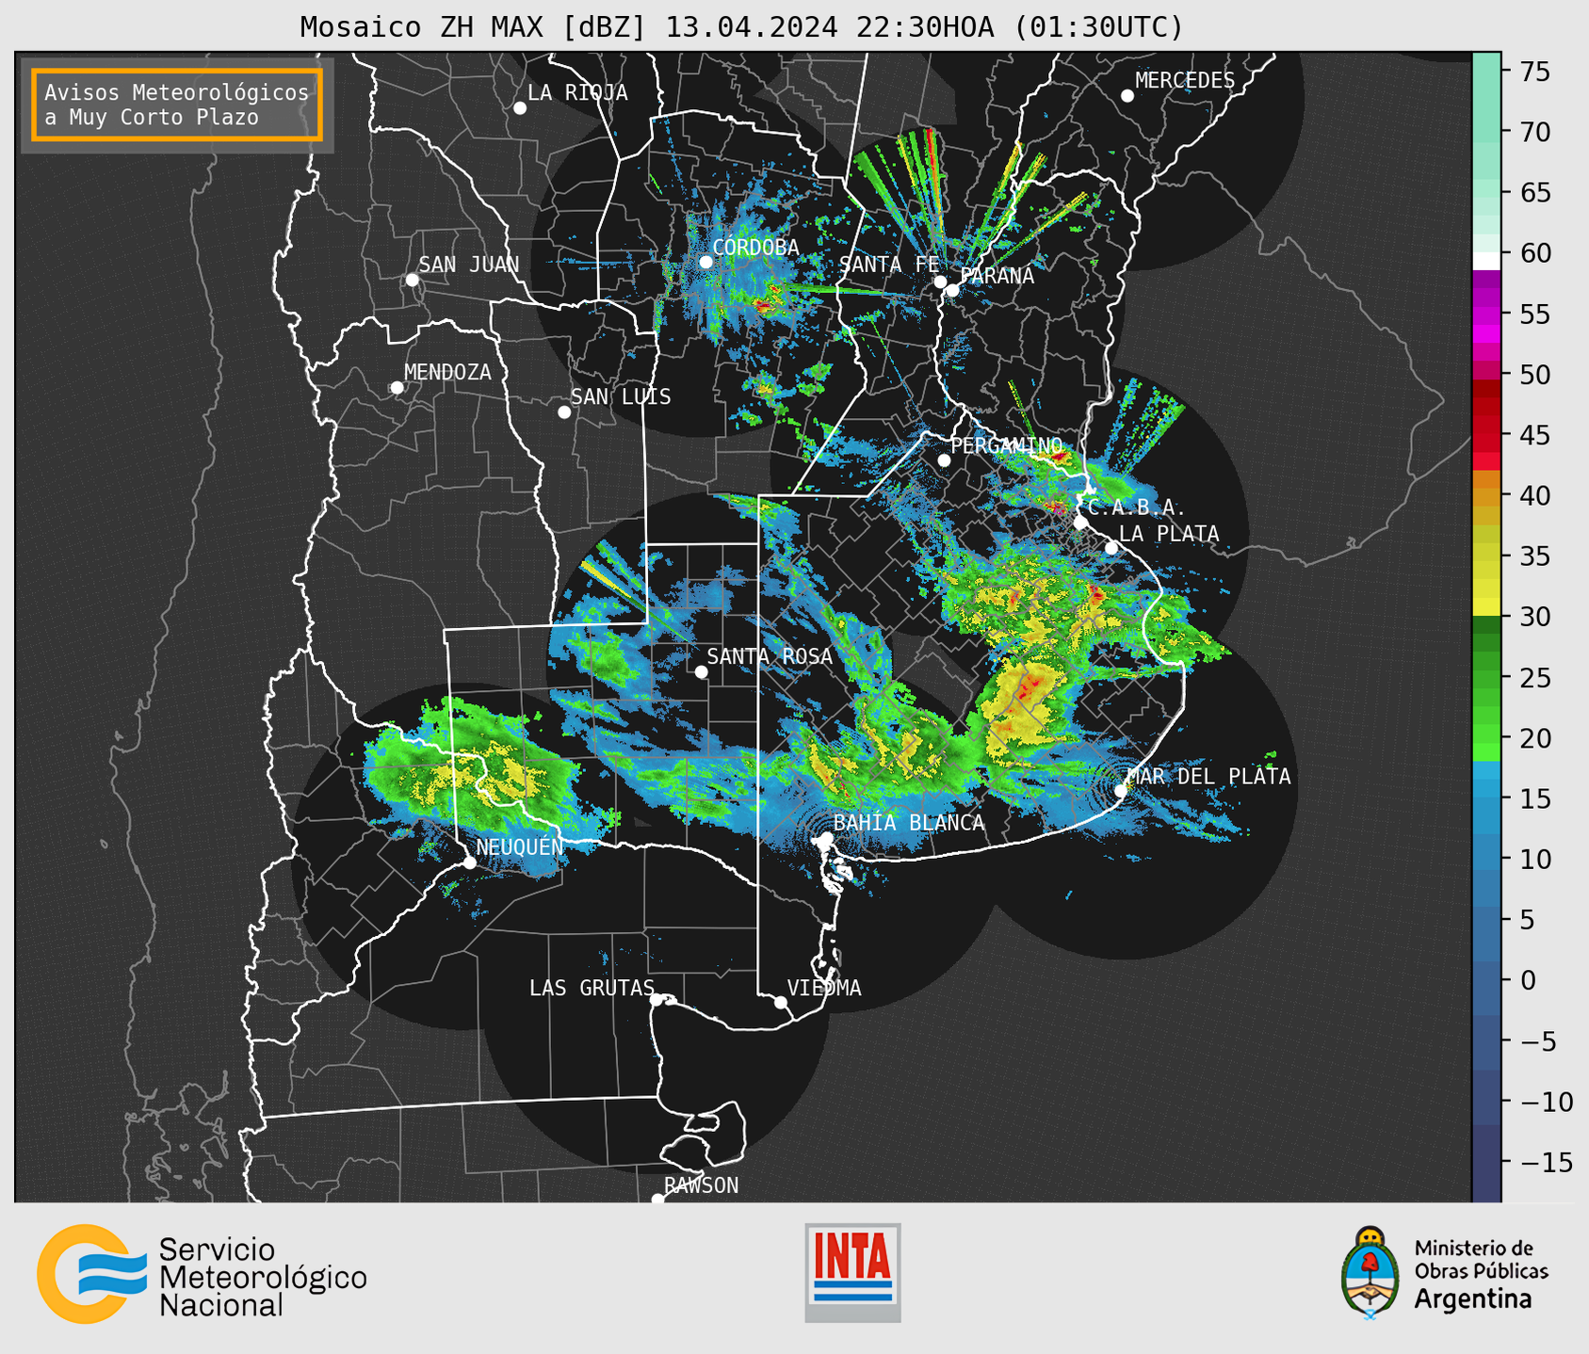
Task: Click the magenta 55 dBZ color band
Action: tap(1486, 314)
